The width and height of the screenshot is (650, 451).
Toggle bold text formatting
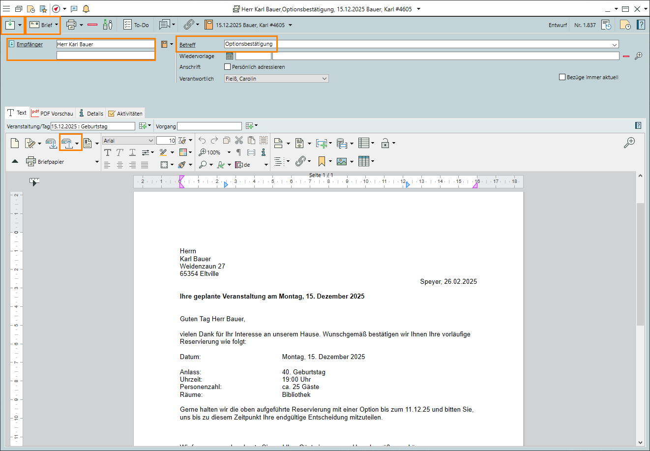(108, 152)
